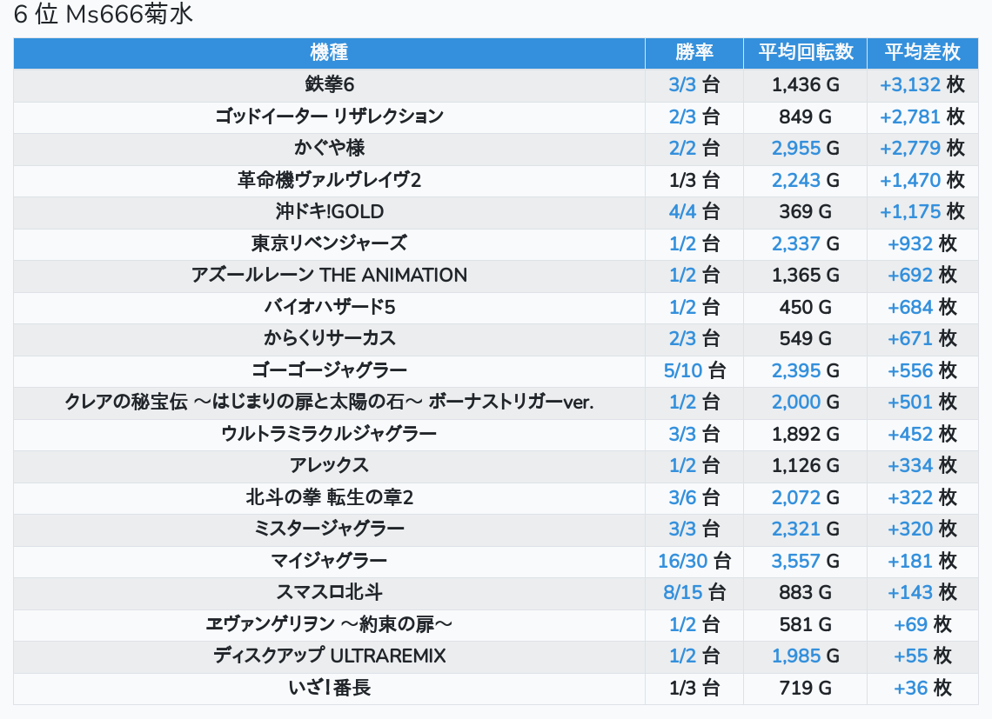Select the 2,955 rotations link for かぐや様
Viewport: 992px width, 719px height.
[796, 148]
